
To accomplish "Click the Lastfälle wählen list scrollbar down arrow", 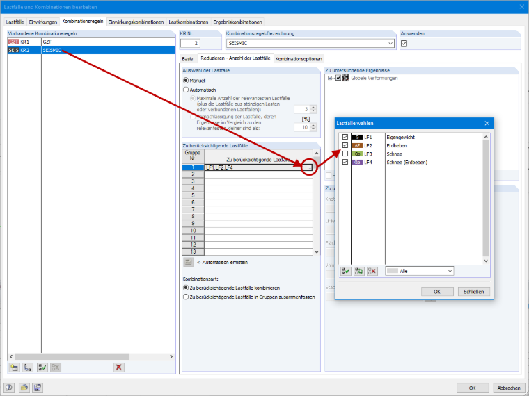I will [x=486, y=261].
